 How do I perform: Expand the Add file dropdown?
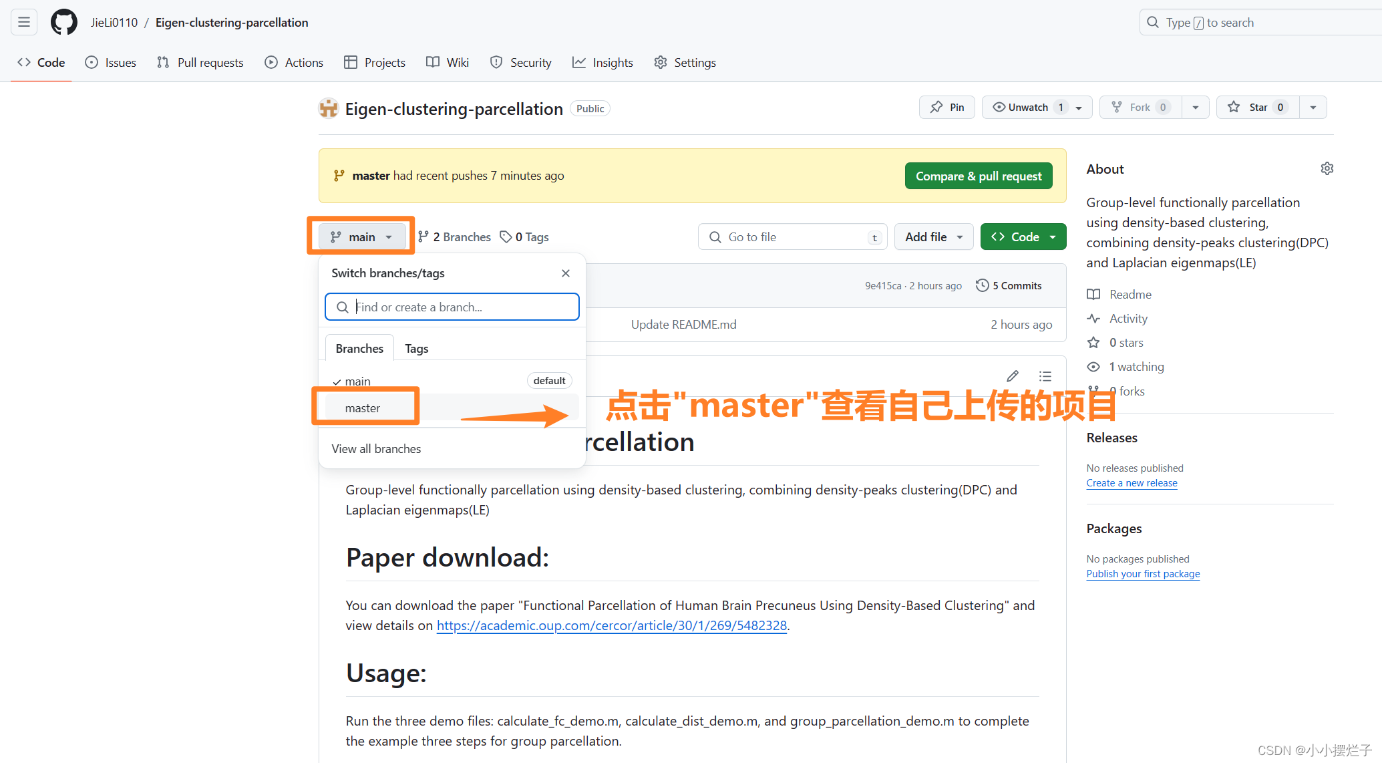933,237
